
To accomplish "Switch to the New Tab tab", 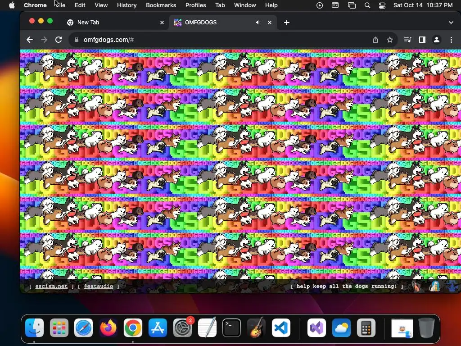I will click(115, 23).
